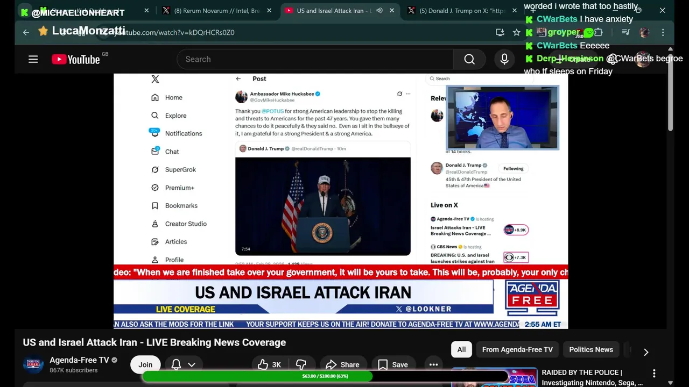Open more actions ellipsis under video
Viewport: 689px width, 387px height.
[x=433, y=364]
